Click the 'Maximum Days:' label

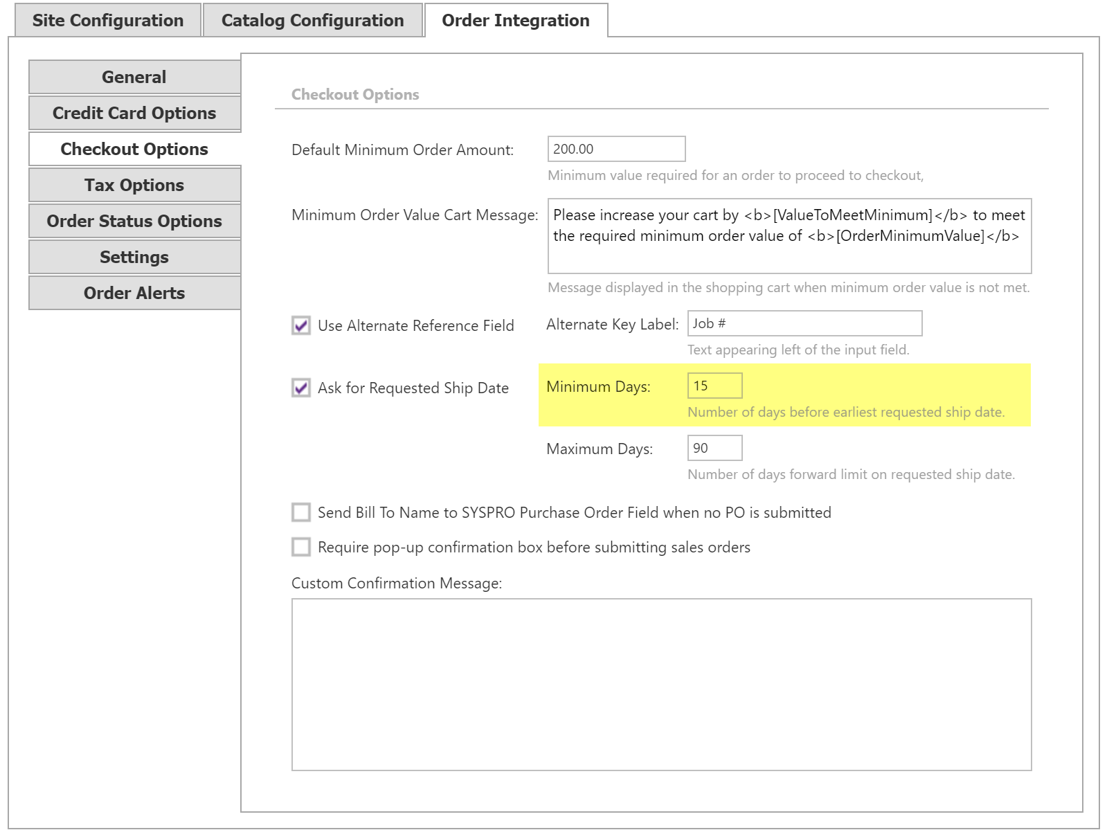[600, 449]
